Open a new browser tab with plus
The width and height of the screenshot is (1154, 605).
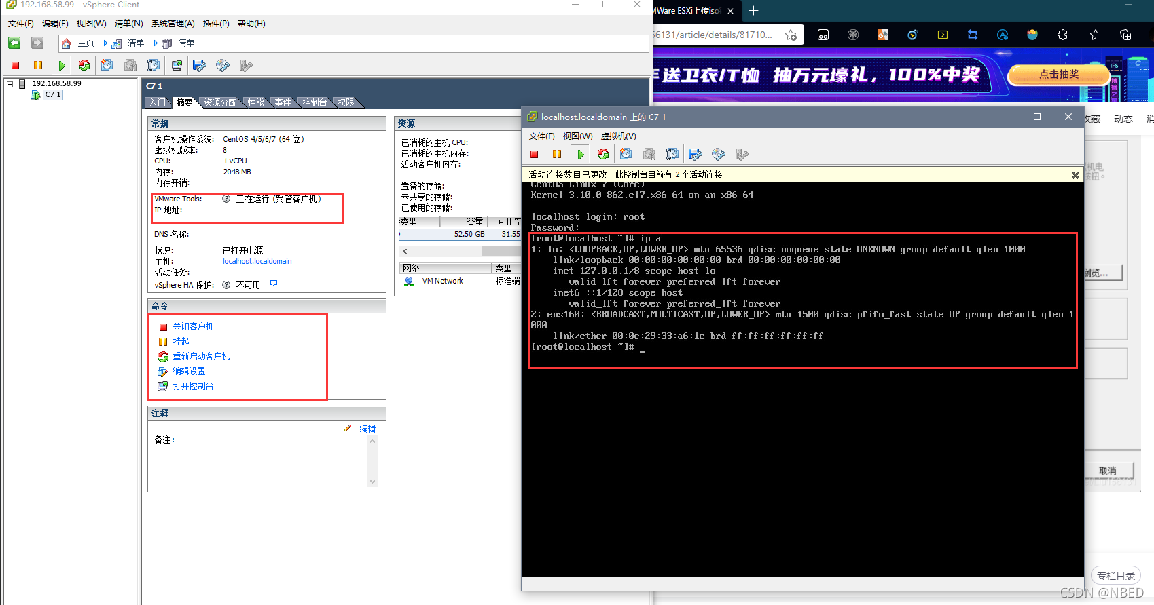pos(753,10)
